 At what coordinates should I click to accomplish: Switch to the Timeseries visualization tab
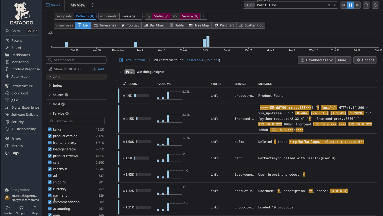pos(105,25)
